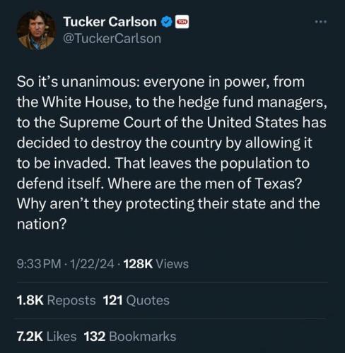Open Tucker Carlson's profile picture
Viewport: 345px width, 353px height.
coord(36,30)
